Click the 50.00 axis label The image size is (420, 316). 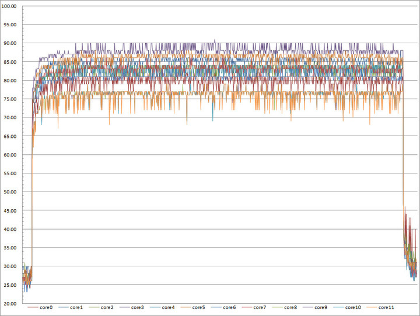click(10, 192)
